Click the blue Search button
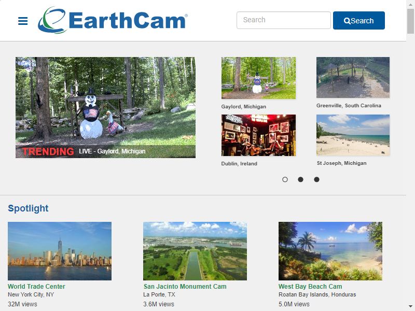The height and width of the screenshot is (311, 415). pos(358,20)
